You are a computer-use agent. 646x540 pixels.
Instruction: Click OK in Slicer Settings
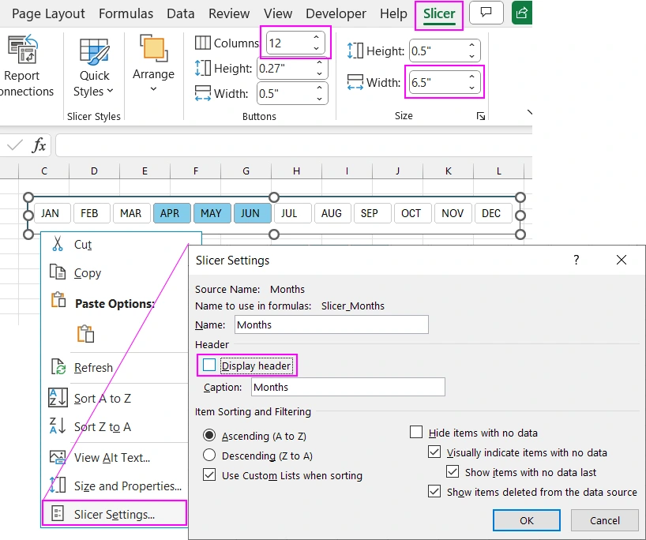point(526,520)
